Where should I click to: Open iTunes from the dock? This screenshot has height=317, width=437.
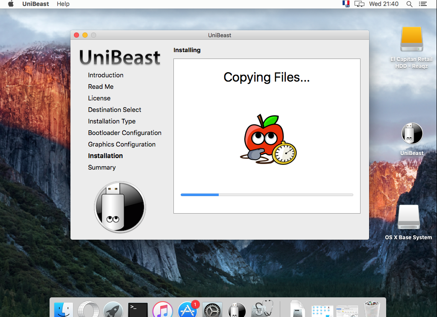click(x=162, y=309)
